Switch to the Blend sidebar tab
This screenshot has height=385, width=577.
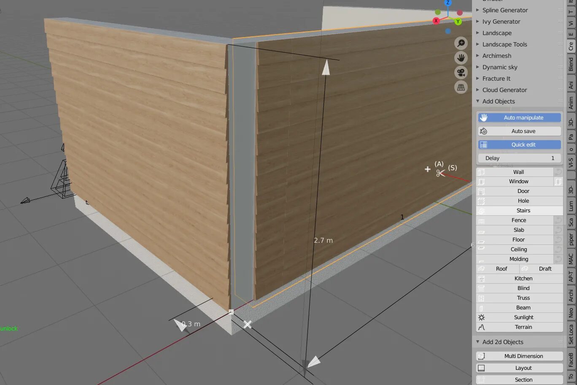(571, 64)
